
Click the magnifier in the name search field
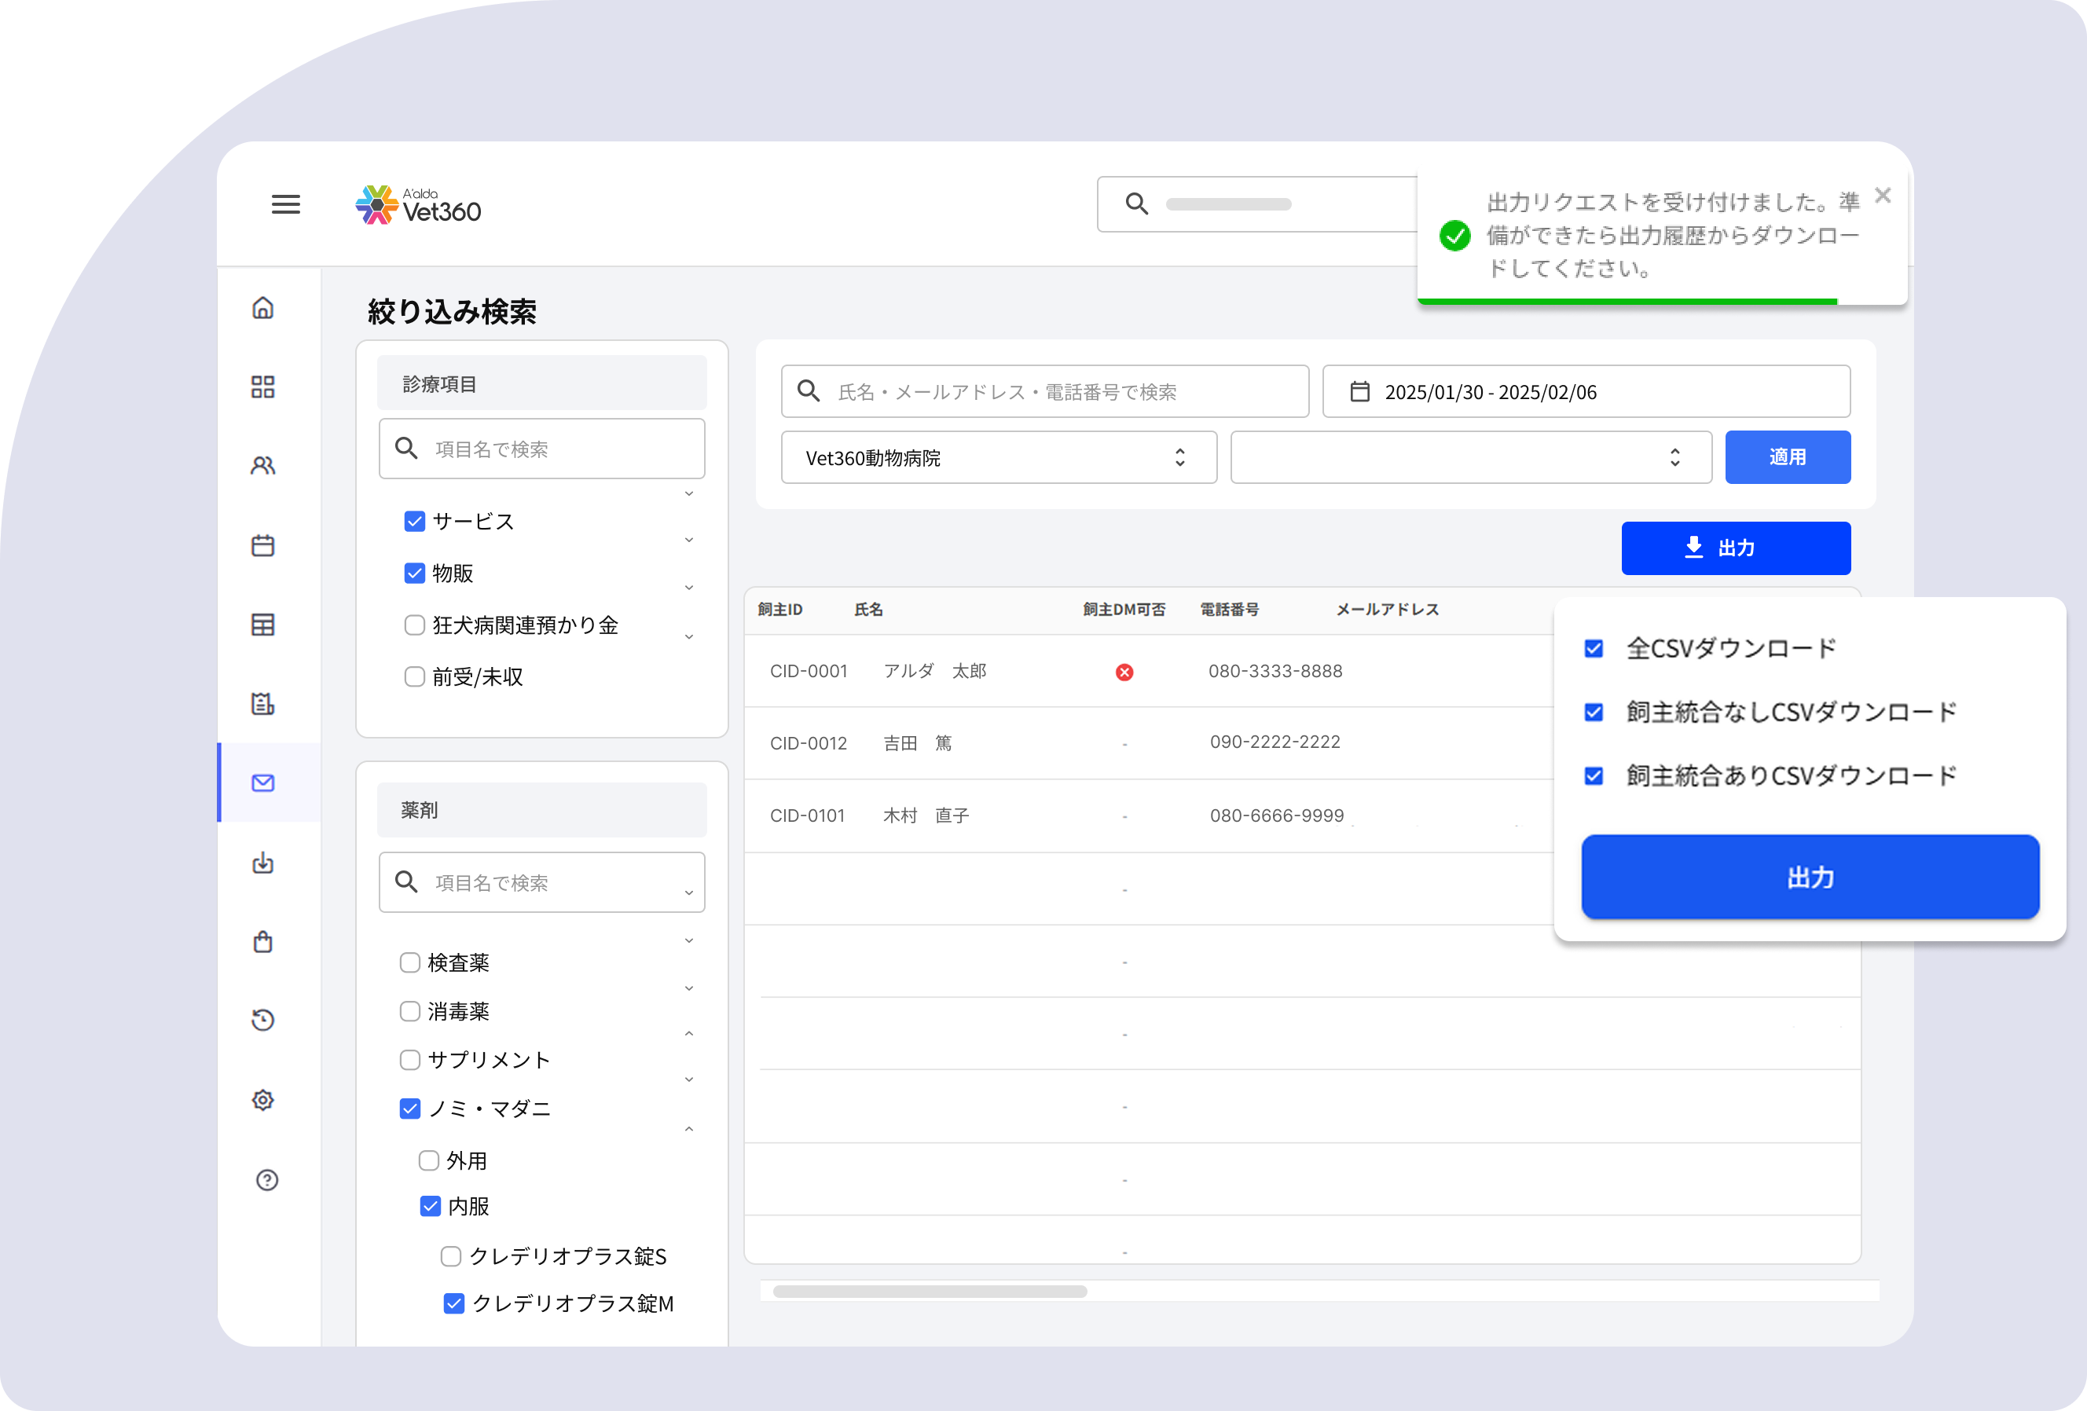pos(809,391)
